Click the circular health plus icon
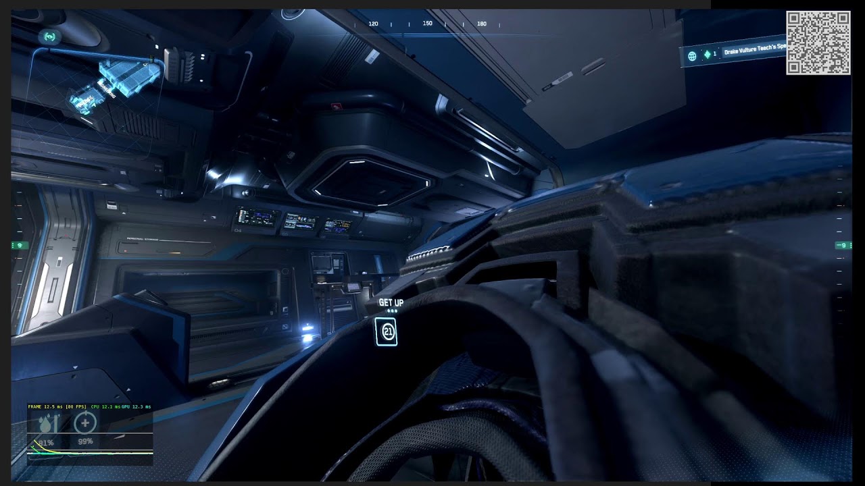865x486 pixels. point(85,423)
